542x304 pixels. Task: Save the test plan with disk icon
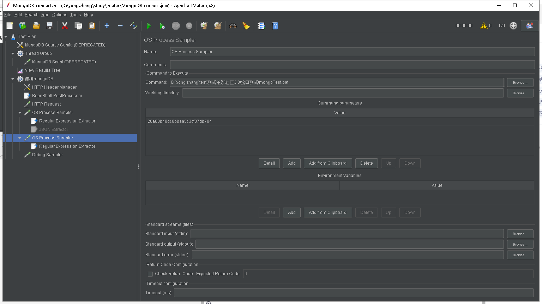(x=50, y=26)
